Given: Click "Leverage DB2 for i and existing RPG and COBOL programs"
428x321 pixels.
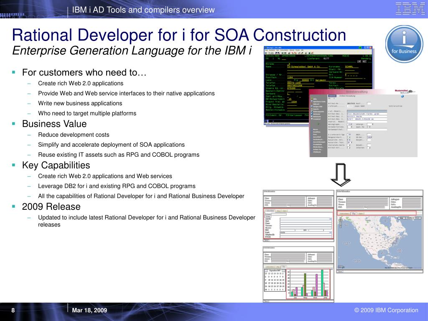Looking at the screenshot, I should pyautogui.click(x=117, y=186).
